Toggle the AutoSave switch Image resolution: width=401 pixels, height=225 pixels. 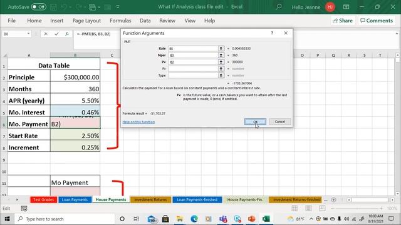coord(39,7)
